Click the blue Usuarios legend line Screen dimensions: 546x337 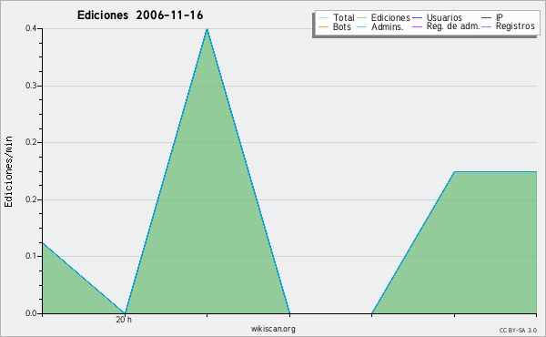(x=417, y=18)
